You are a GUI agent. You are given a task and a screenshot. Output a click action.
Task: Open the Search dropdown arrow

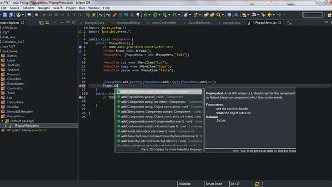[223, 15]
